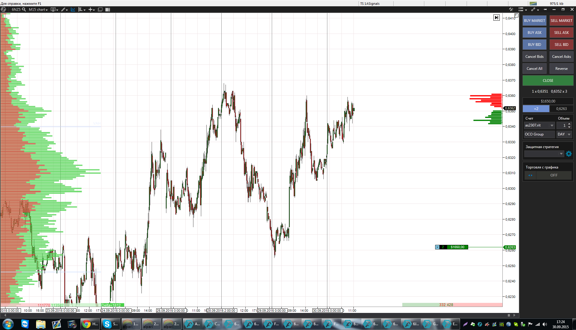The width and height of the screenshot is (576, 330).
Task: Open protective strategy gear settings
Action: 569,154
